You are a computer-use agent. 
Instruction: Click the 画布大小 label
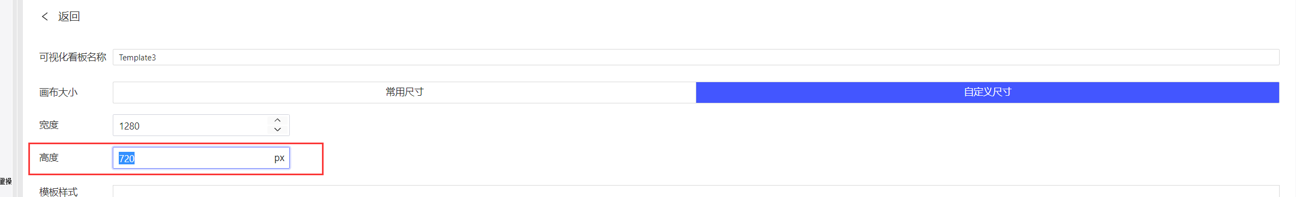click(x=58, y=93)
